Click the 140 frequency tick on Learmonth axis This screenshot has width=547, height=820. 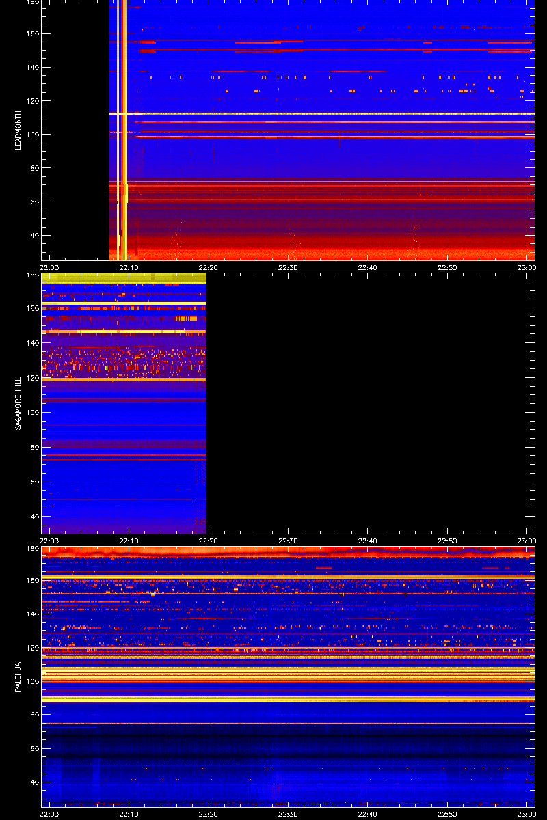pos(32,68)
